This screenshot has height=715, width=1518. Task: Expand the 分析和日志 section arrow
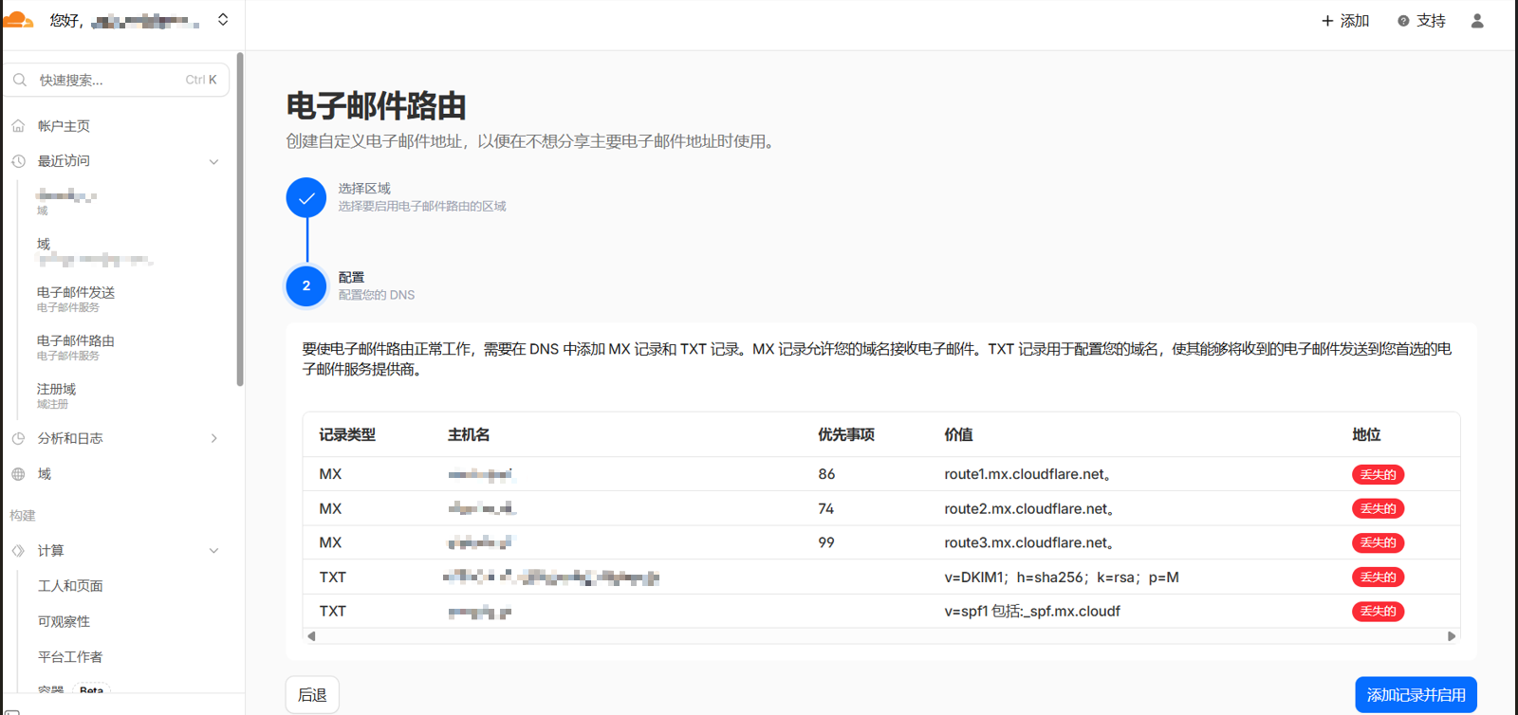coord(213,438)
